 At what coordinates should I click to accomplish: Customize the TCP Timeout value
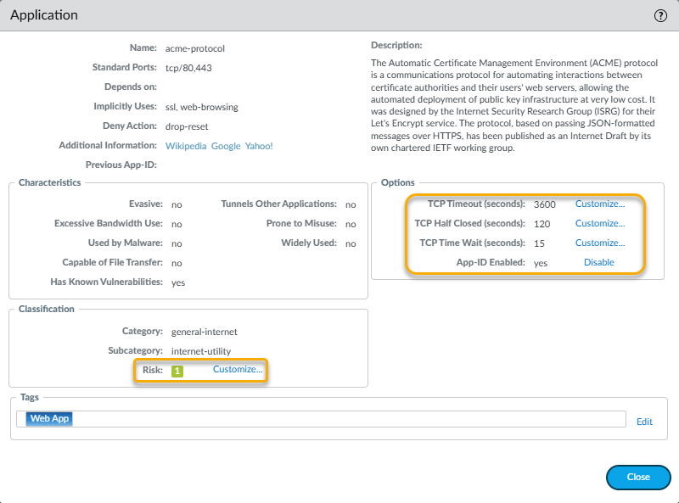click(x=599, y=204)
